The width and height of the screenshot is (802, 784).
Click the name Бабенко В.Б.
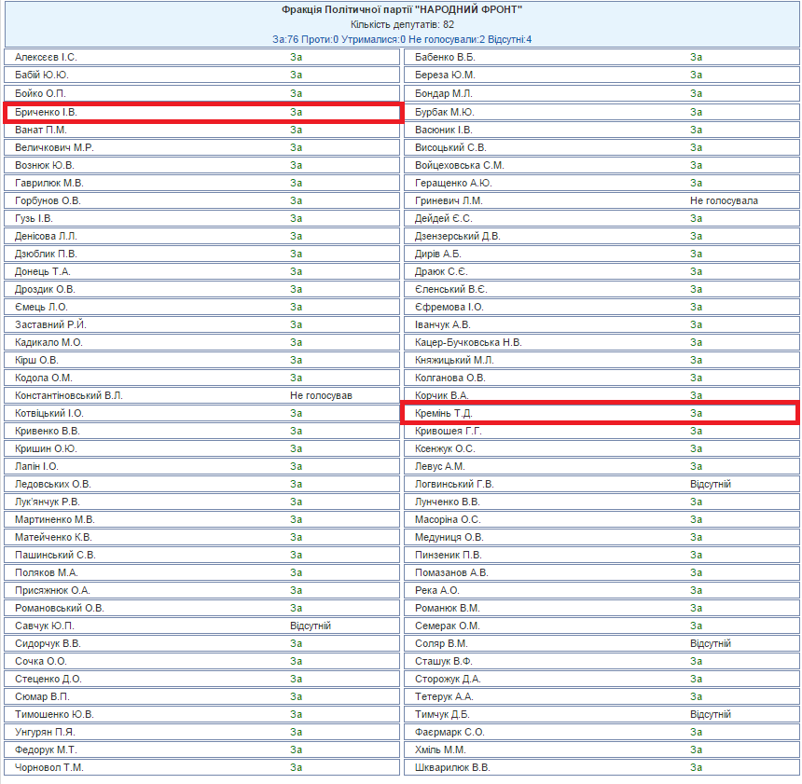point(445,58)
